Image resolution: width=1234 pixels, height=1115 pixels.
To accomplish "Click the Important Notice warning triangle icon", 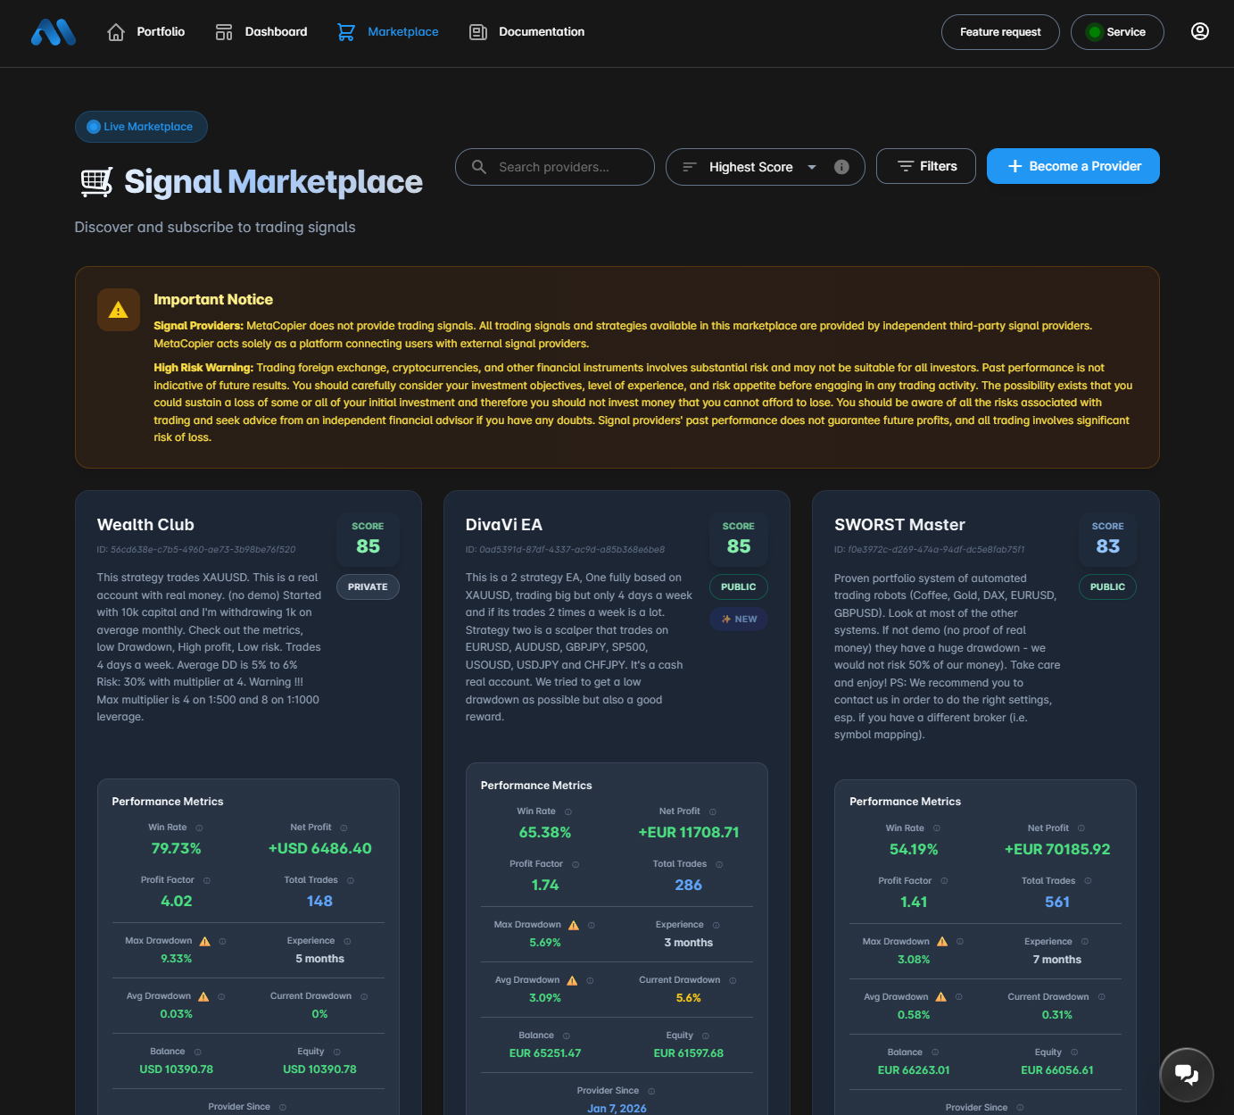I will [x=118, y=310].
